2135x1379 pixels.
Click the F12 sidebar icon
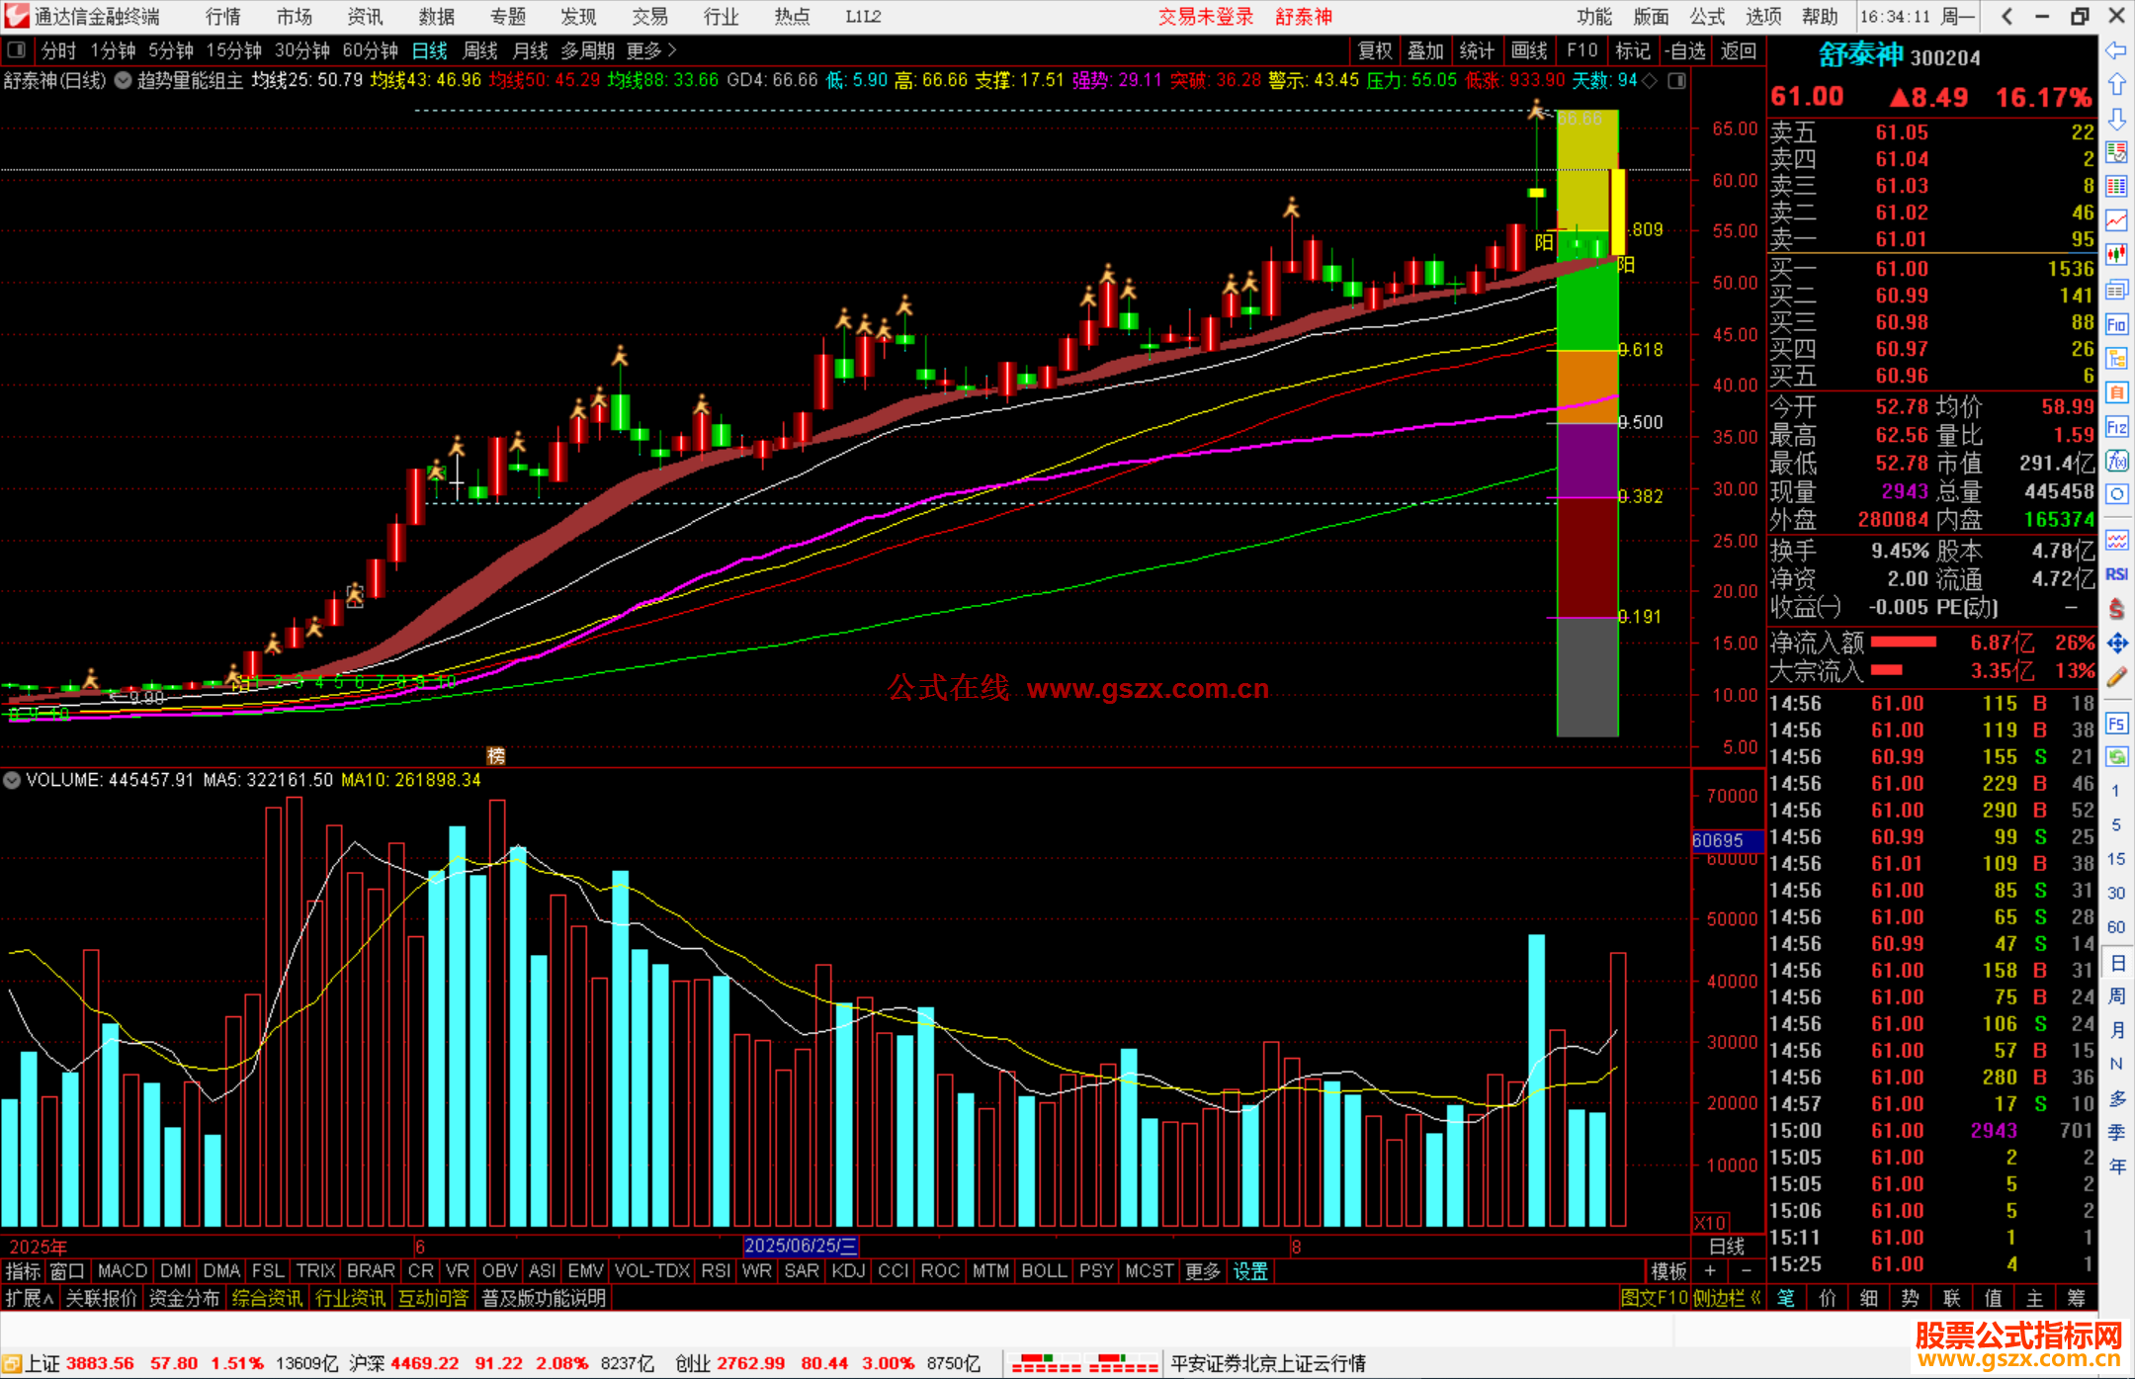pyautogui.click(x=2116, y=426)
